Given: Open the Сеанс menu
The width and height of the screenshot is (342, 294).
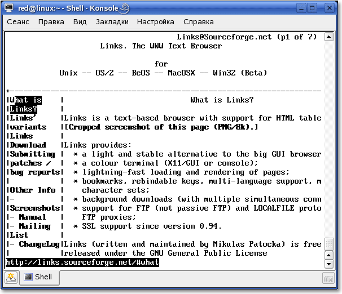Looking at the screenshot, I should click(x=18, y=22).
